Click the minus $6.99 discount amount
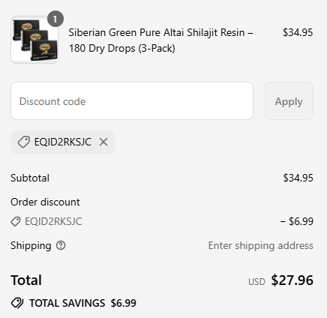The height and width of the screenshot is (318, 327). coord(297,221)
